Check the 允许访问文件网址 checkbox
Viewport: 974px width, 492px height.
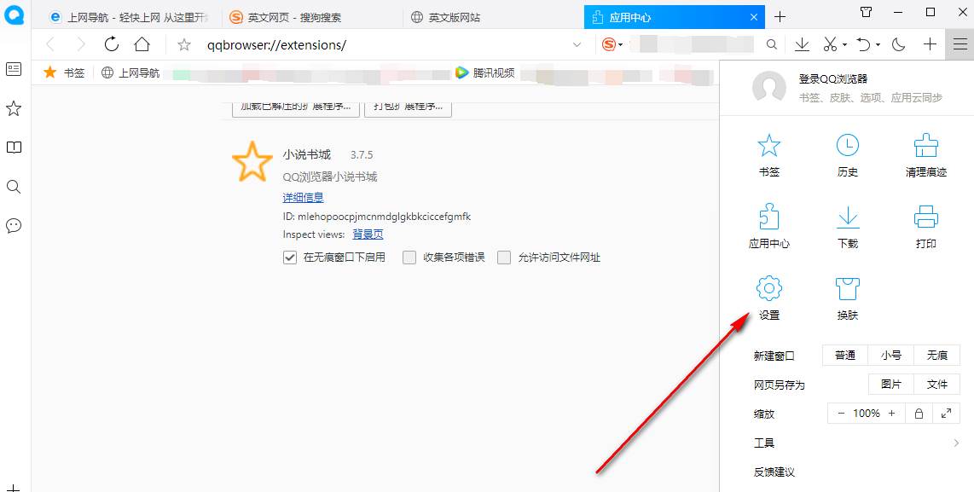pyautogui.click(x=504, y=258)
